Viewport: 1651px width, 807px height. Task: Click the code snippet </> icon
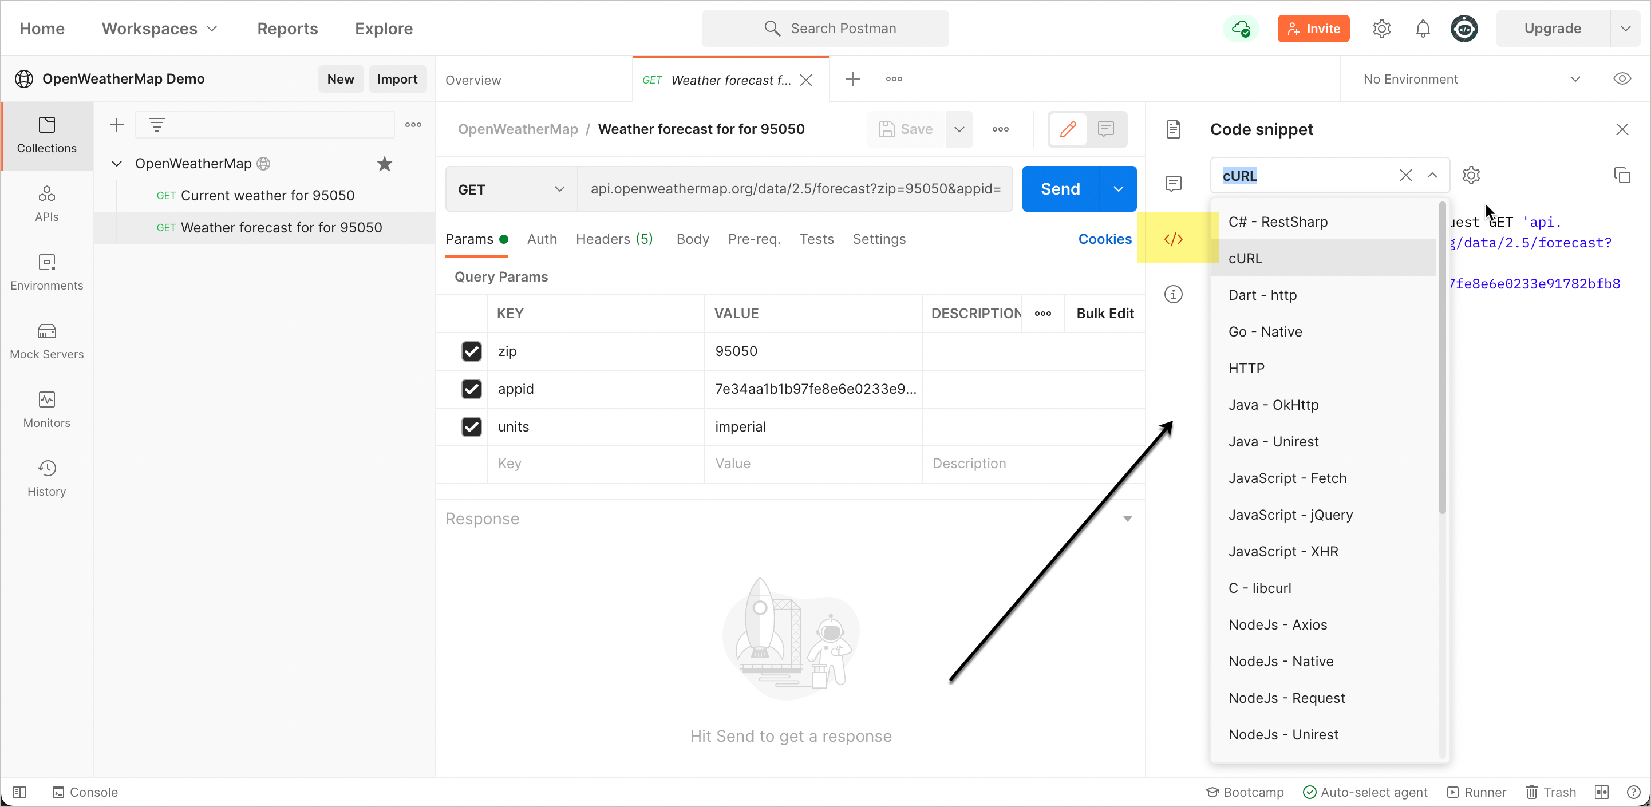pos(1173,239)
